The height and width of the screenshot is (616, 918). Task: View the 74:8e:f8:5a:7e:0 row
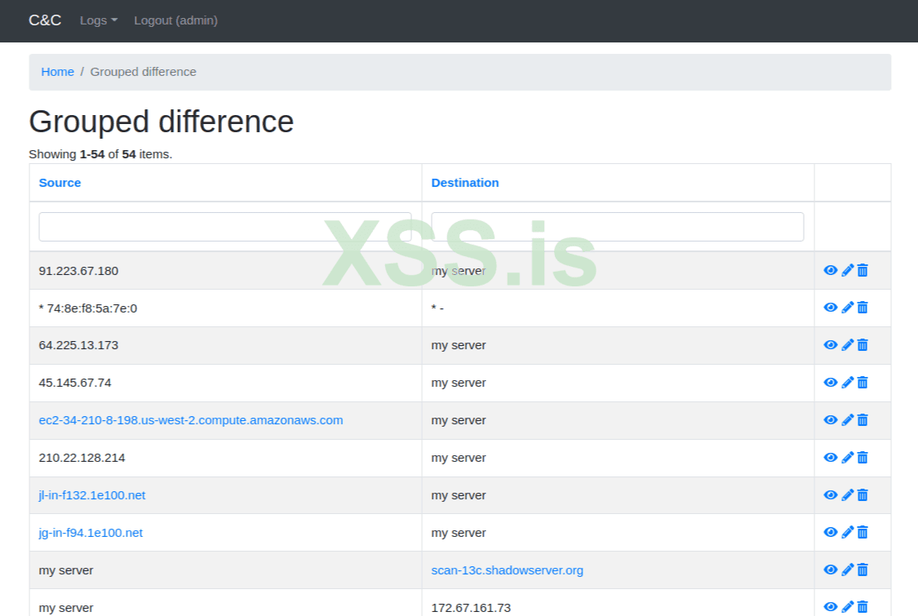[x=830, y=308]
